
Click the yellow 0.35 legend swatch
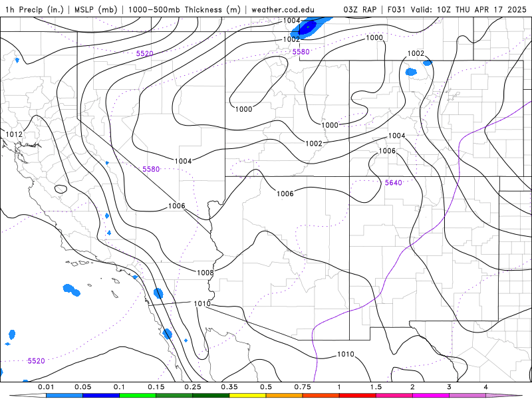point(247,396)
